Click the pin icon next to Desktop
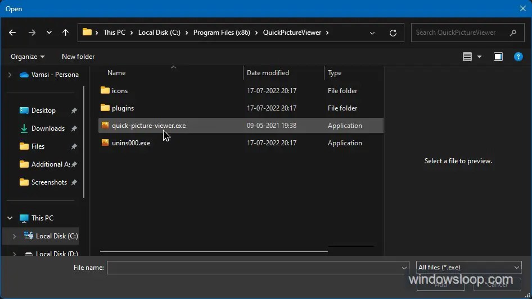Screen dimensions: 532x299 [74, 111]
